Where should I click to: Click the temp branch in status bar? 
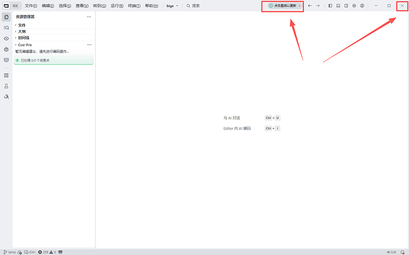[x=9, y=252]
